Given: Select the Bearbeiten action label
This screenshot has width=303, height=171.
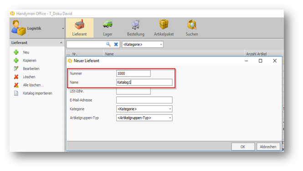Looking at the screenshot, I should pyautogui.click(x=31, y=69).
